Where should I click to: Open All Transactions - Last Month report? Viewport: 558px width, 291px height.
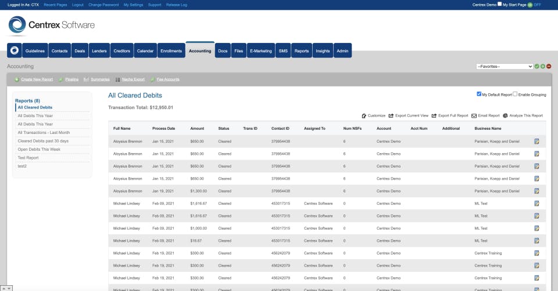pyautogui.click(x=44, y=132)
